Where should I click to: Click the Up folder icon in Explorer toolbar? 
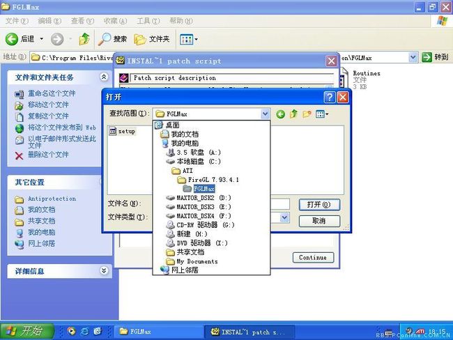click(84, 39)
